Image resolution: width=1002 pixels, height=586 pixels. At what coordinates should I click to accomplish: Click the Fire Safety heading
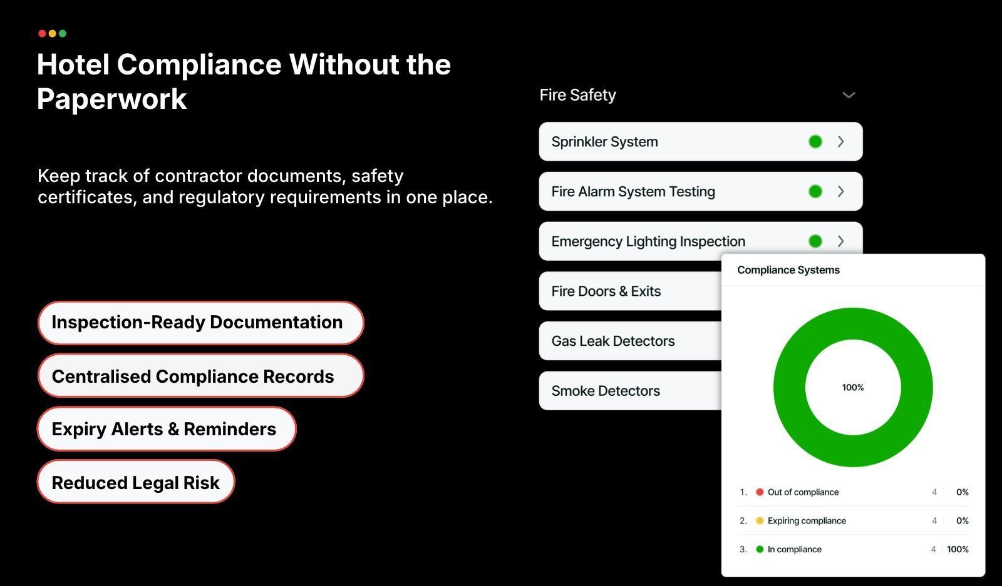577,95
